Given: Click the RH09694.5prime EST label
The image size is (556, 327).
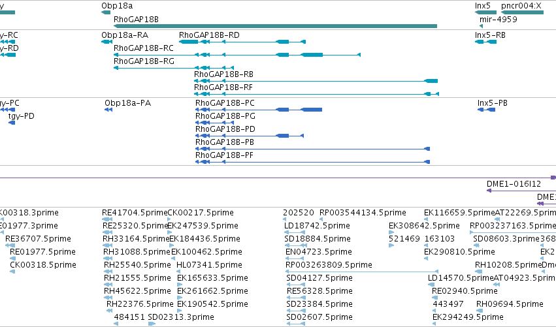Looking at the screenshot, I should tap(510, 304).
